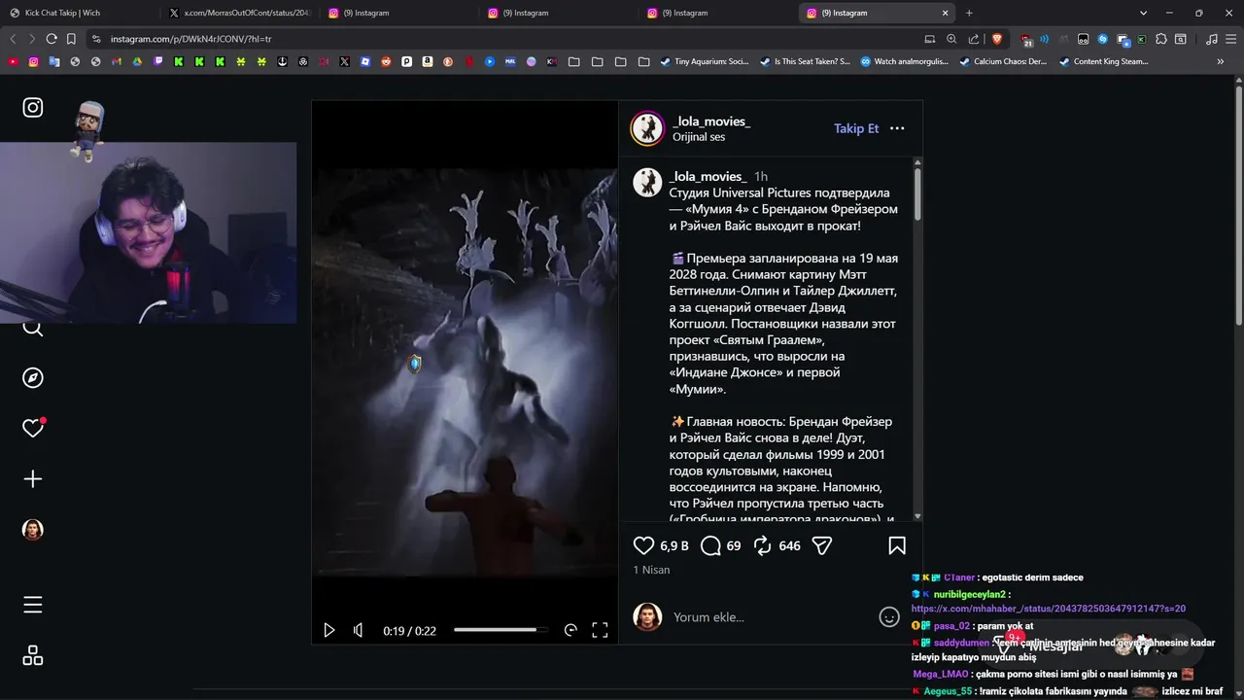Viewport: 1244px width, 700px height.
Task: Open _lola_movies_ username in post header
Action: [x=711, y=121]
